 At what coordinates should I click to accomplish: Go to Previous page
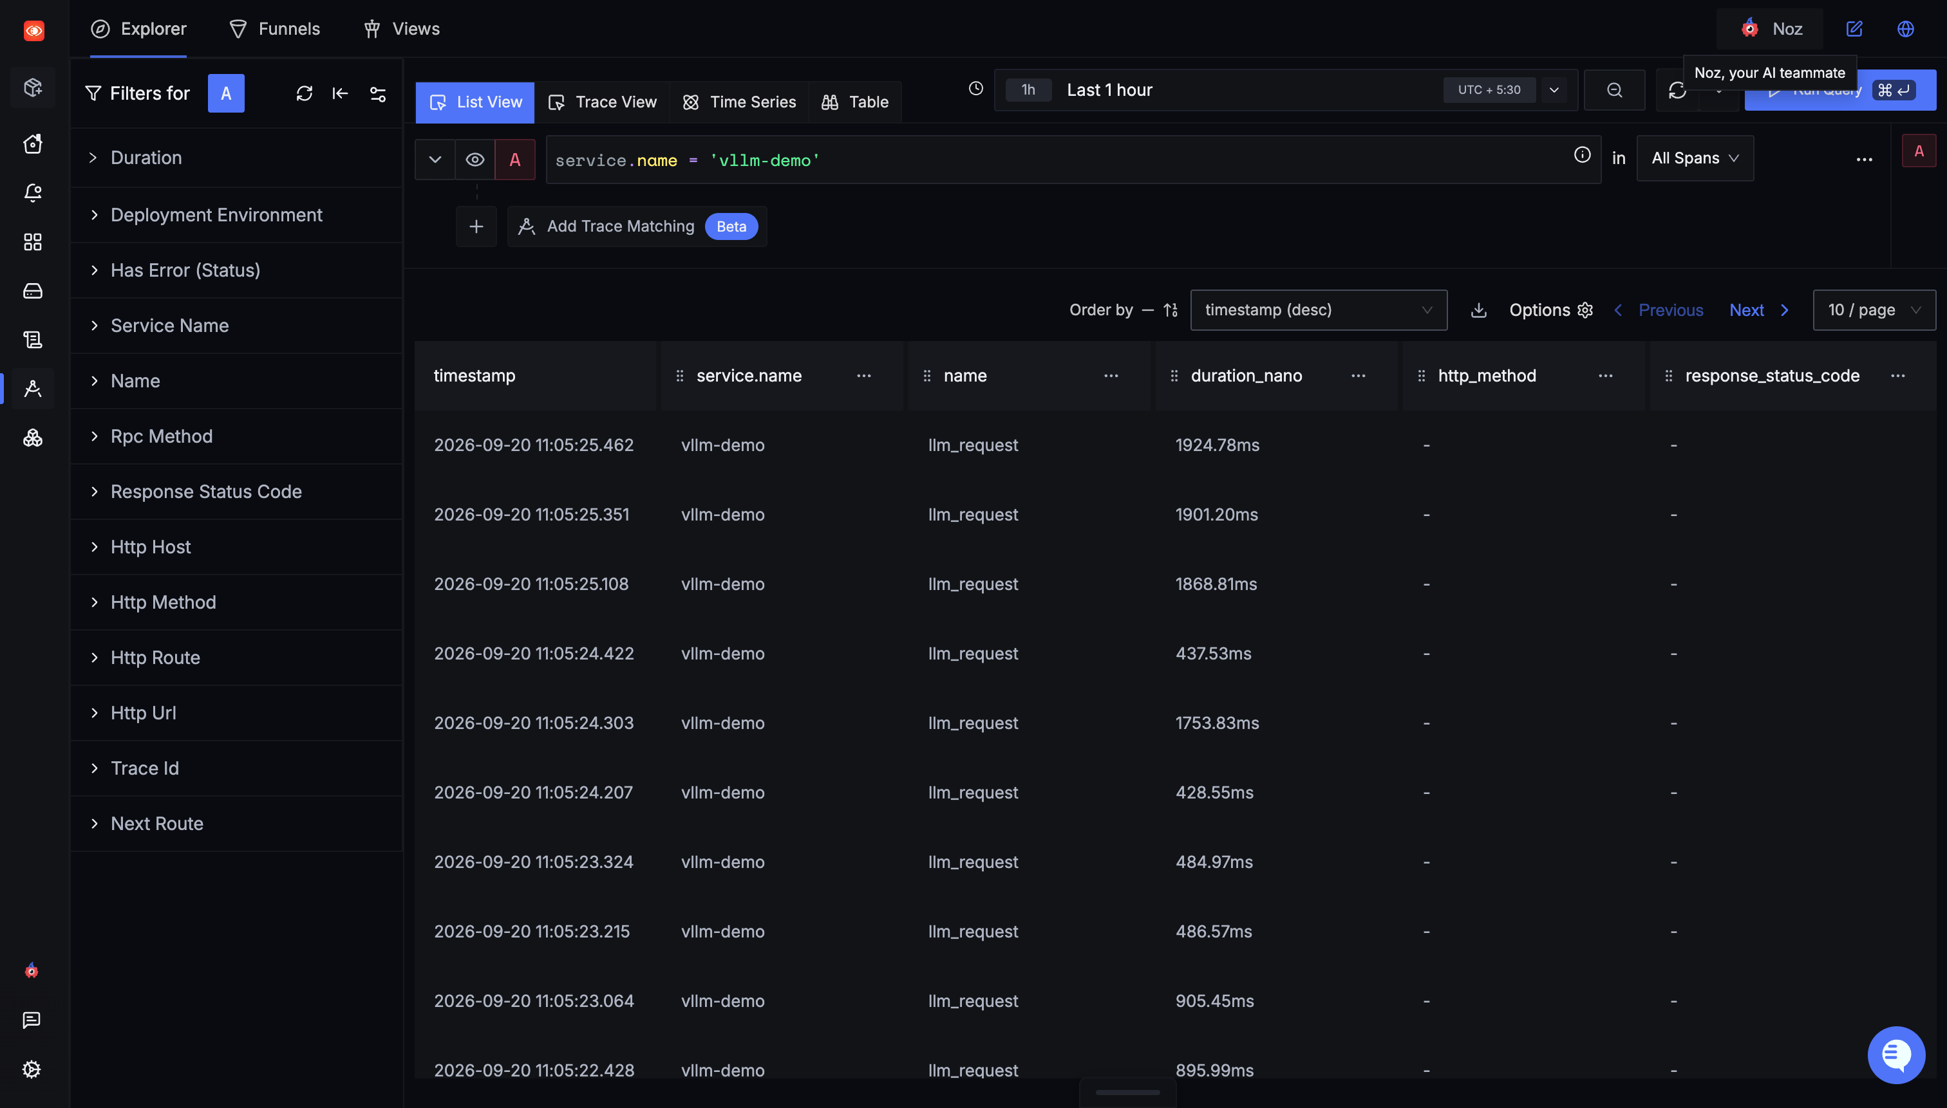click(1659, 309)
